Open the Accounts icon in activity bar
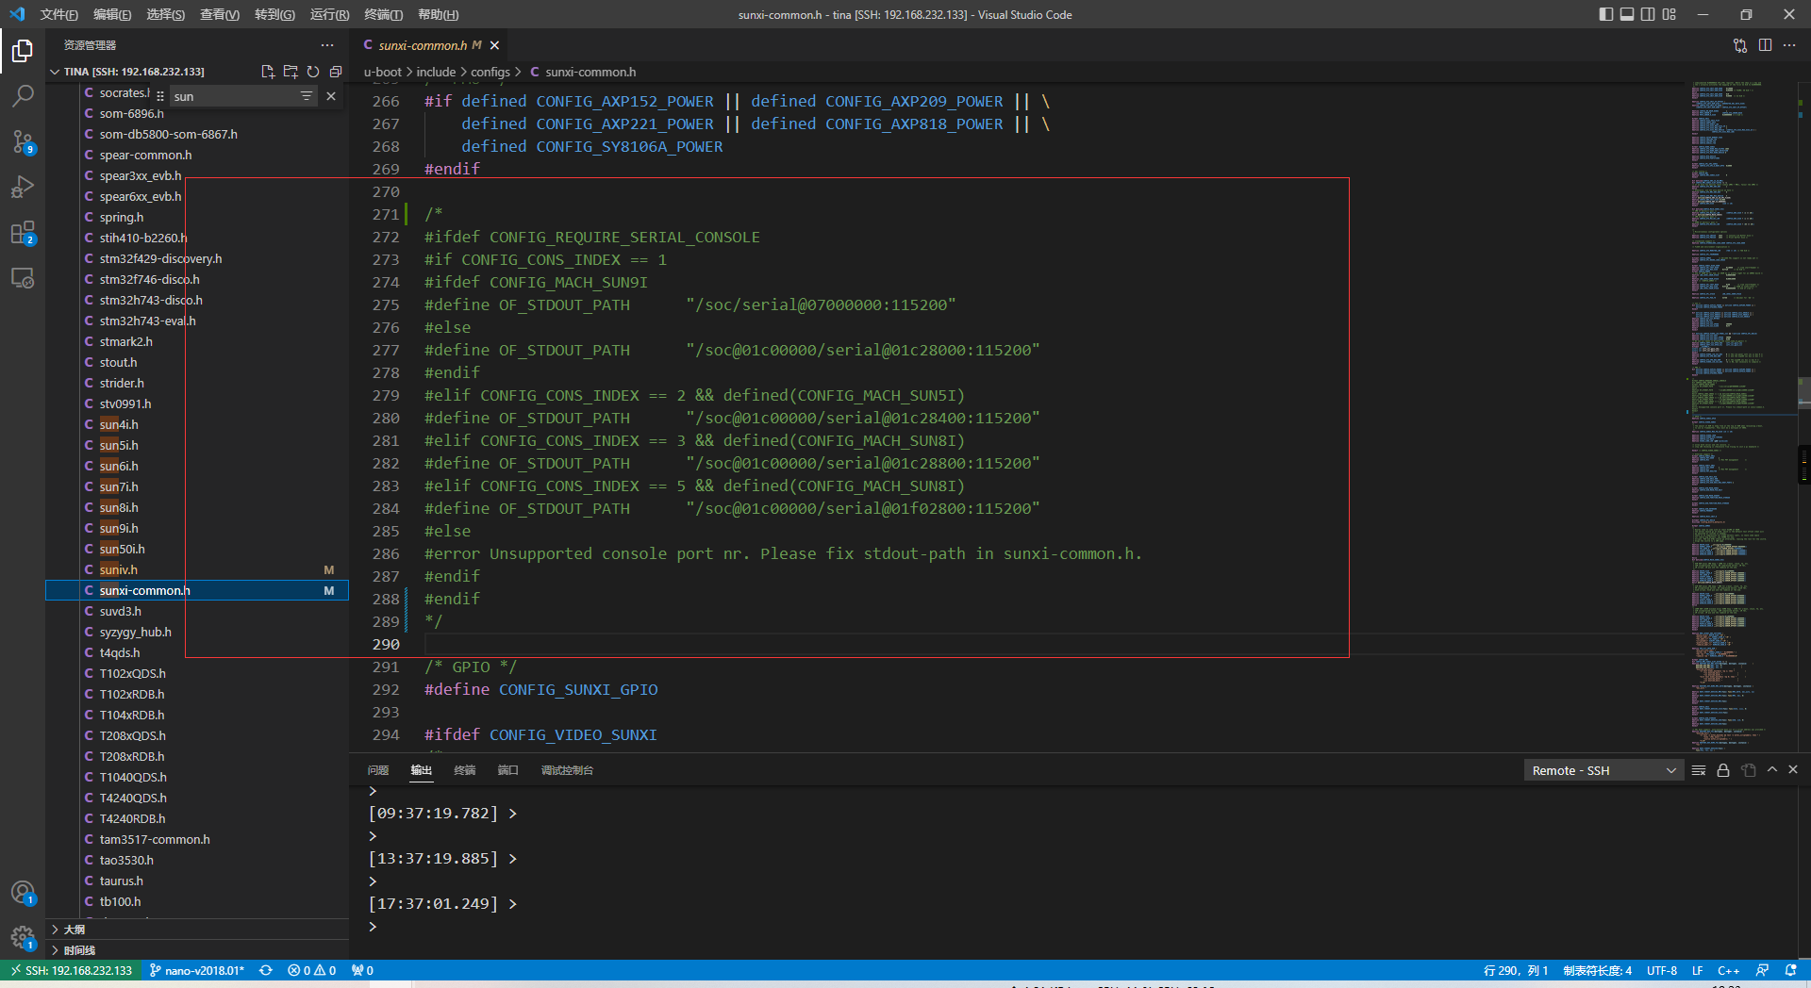The width and height of the screenshot is (1811, 988). [x=23, y=892]
